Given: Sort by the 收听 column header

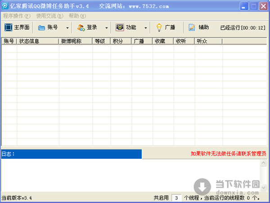Looking at the screenshot, I should coord(184,41).
